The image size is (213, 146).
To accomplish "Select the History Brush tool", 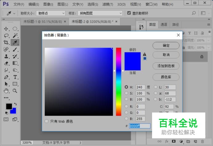I will tap(15, 56).
